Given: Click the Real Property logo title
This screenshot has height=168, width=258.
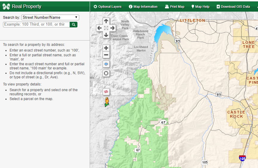Looking at the screenshot, I should pyautogui.click(x=22, y=6).
